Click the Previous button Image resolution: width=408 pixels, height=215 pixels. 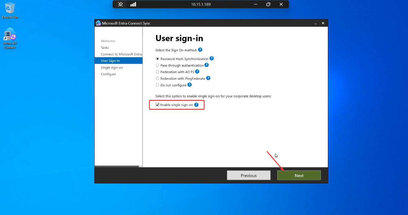coord(249,175)
